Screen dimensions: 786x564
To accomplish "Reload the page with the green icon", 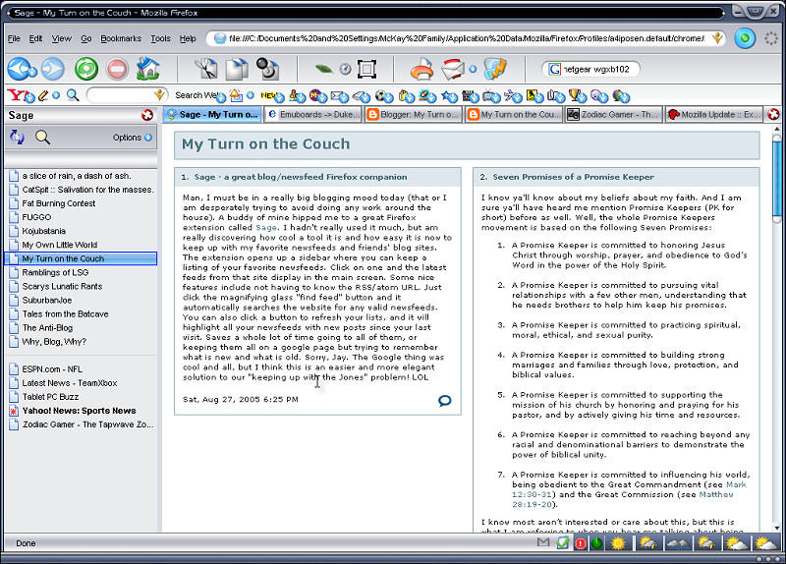I will 86,69.
